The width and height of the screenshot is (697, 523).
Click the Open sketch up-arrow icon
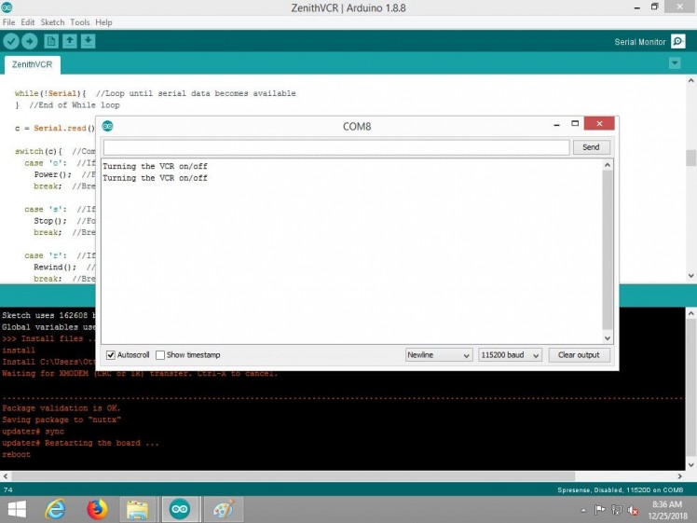[x=70, y=41]
